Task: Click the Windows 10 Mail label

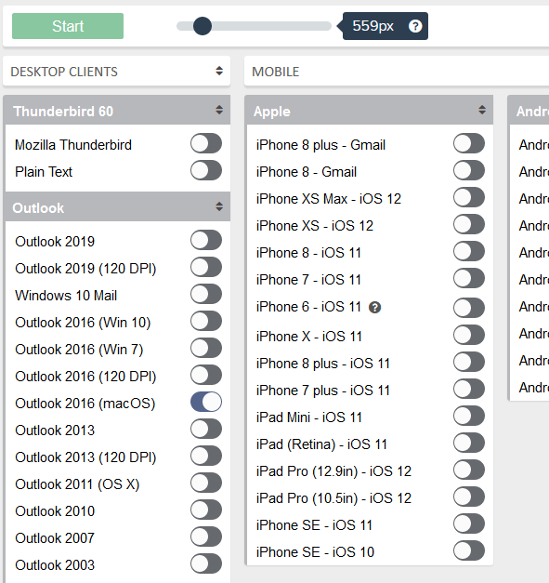Action: 66,296
